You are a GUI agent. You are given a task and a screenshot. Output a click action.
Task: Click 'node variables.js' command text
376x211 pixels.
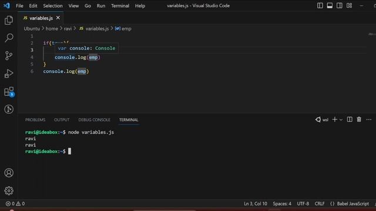(x=91, y=132)
